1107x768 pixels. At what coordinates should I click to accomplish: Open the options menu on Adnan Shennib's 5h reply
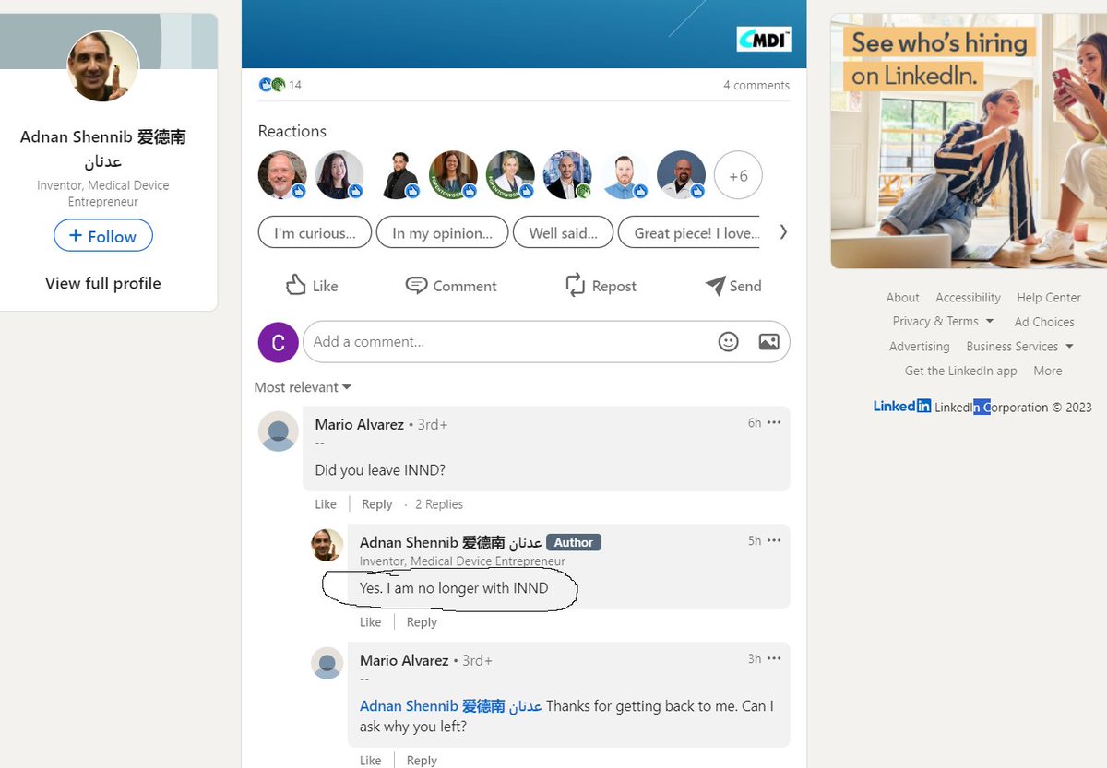click(x=774, y=541)
